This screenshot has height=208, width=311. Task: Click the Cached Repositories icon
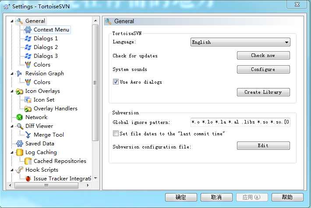28,161
